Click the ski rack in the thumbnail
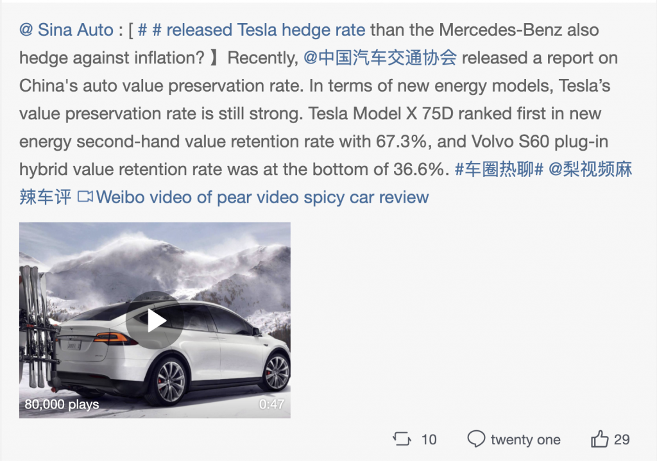The width and height of the screenshot is (657, 461). (36, 326)
